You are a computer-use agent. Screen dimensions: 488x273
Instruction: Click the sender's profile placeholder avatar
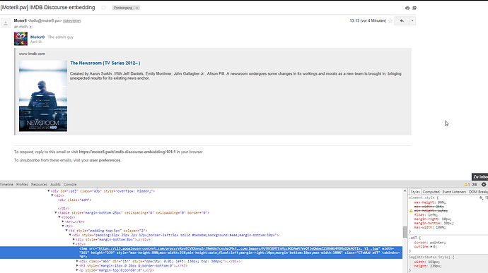click(x=6, y=23)
